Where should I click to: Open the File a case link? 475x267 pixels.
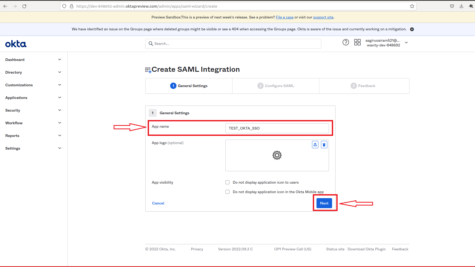(x=285, y=17)
